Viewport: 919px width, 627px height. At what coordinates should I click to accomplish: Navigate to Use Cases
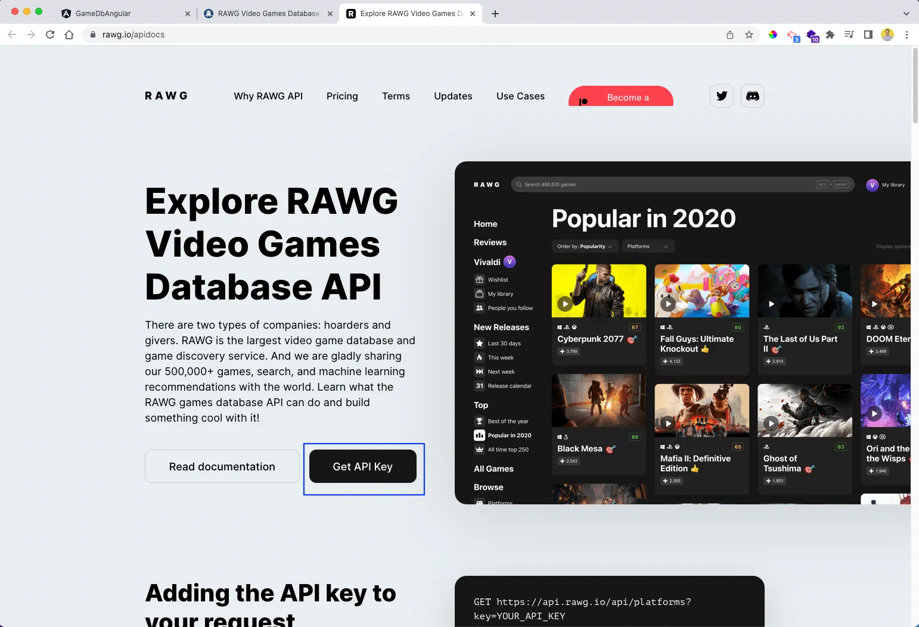(x=520, y=96)
